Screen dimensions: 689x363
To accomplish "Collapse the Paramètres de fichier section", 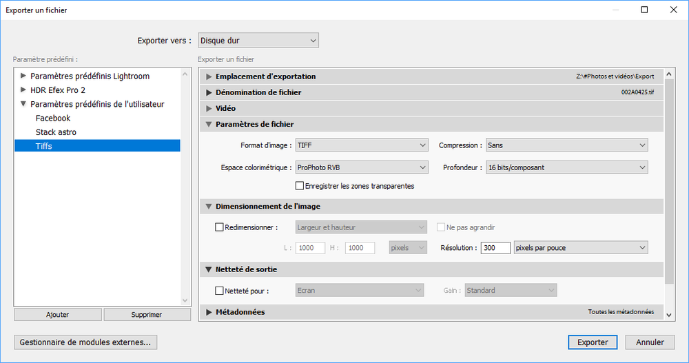I will tap(209, 124).
